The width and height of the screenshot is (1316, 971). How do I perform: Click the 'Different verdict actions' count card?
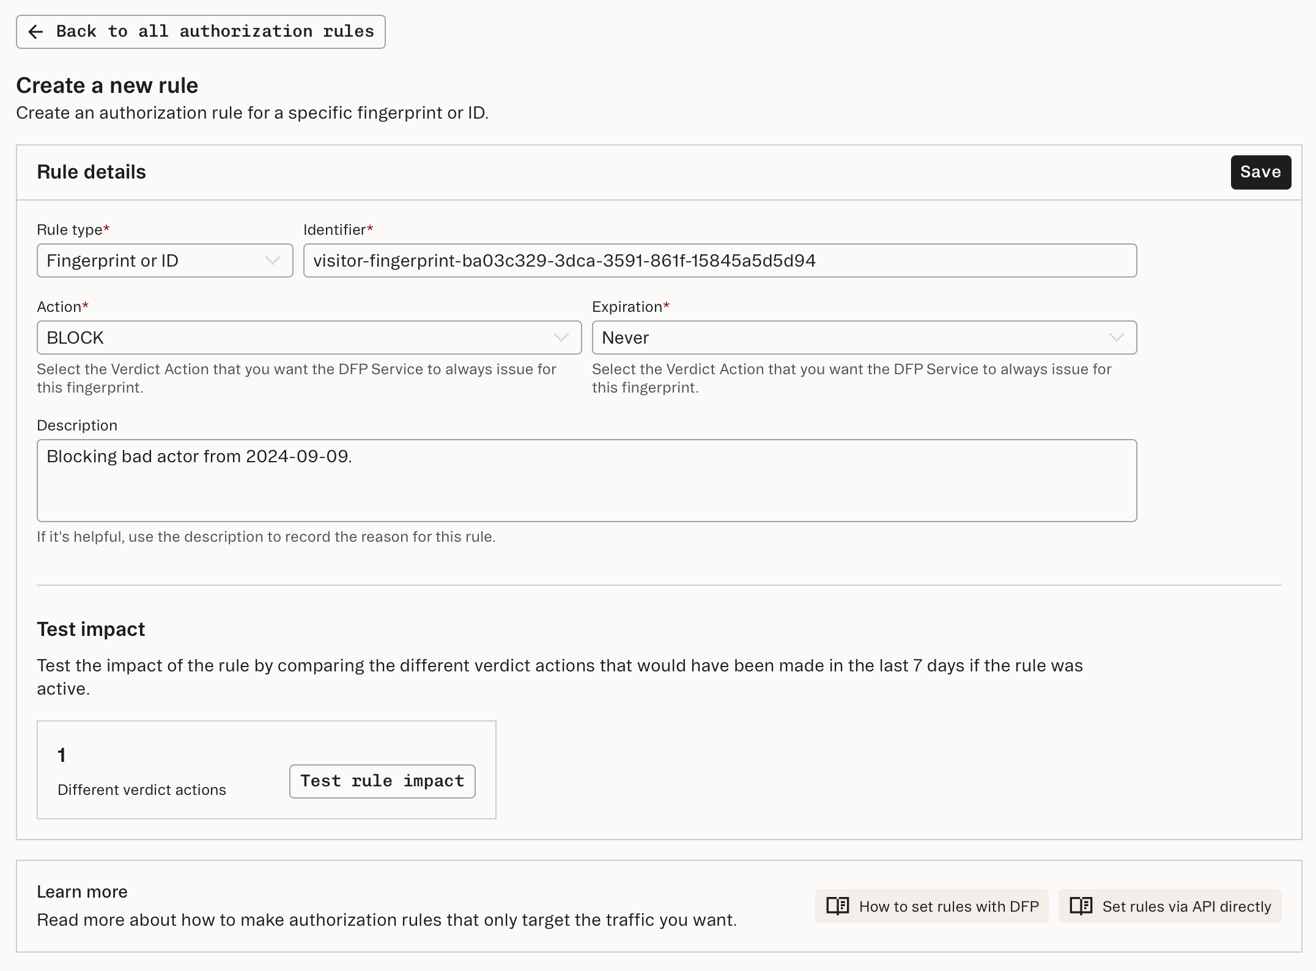point(266,769)
